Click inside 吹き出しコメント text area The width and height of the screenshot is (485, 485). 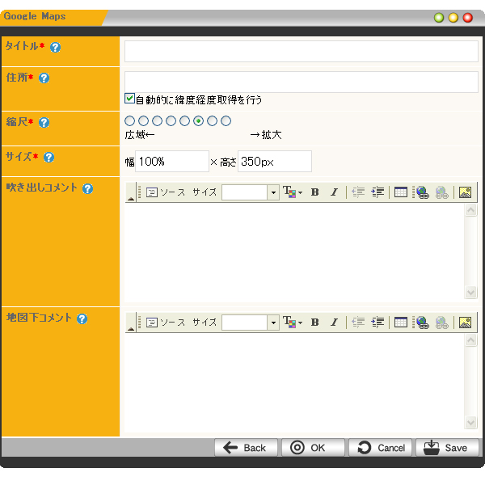click(x=294, y=251)
